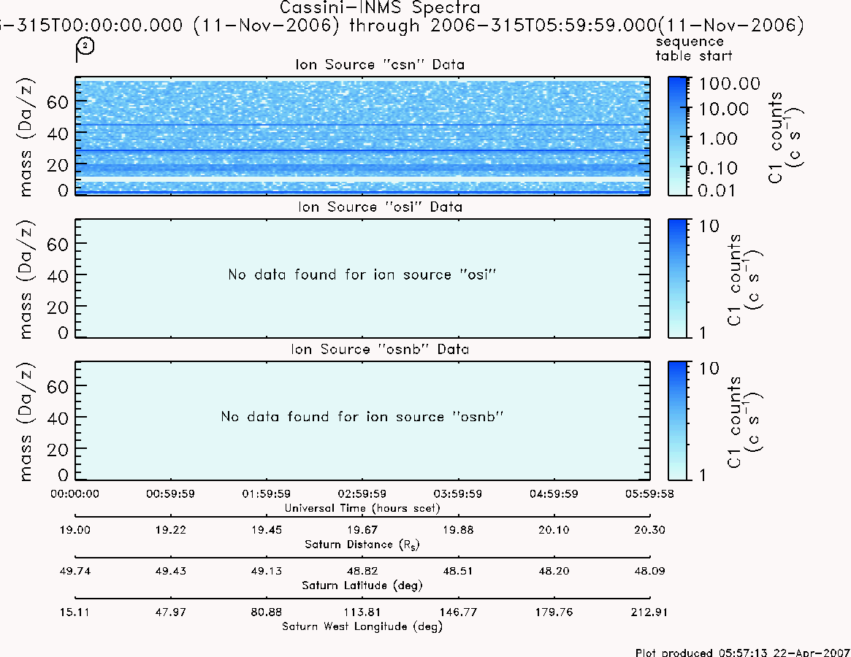This screenshot has height=657, width=851.
Task: Click the time label 05:59:58
Action: pos(649,493)
